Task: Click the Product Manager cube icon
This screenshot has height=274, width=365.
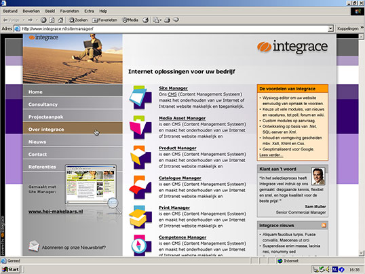Action: [140, 157]
